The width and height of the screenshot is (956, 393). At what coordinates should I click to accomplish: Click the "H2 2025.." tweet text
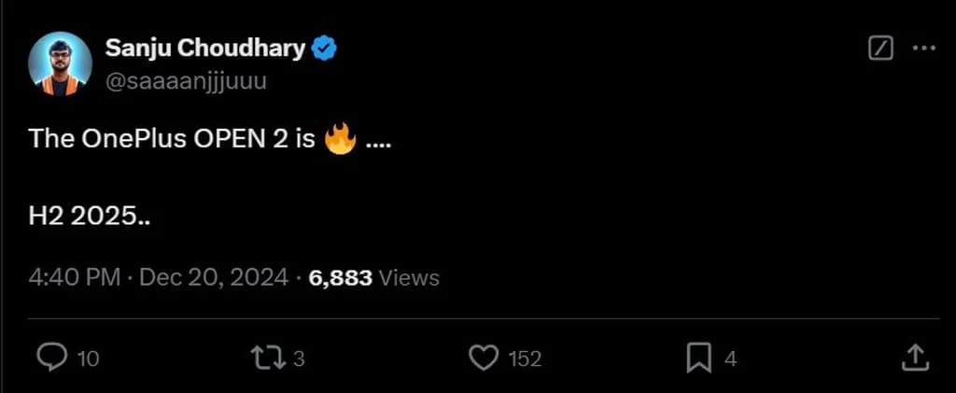(x=90, y=216)
